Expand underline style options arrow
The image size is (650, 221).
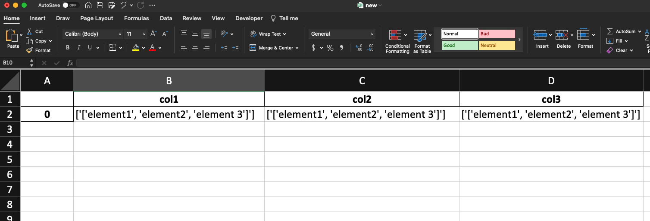pyautogui.click(x=98, y=48)
